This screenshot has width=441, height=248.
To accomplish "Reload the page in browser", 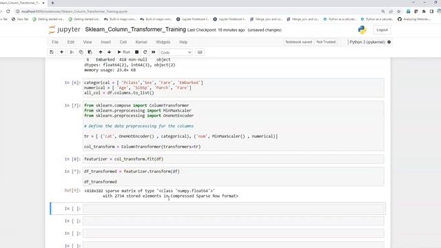I will (x=8, y=12).
